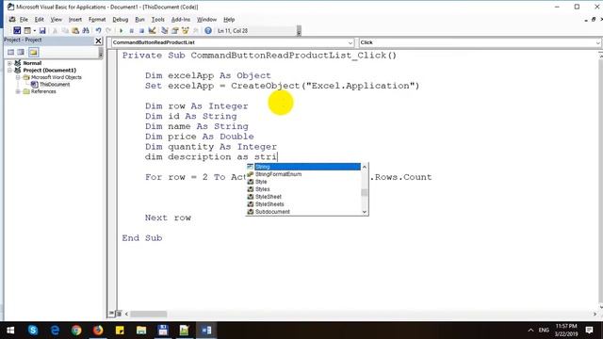Click View Object icon in Project panel

point(21,52)
